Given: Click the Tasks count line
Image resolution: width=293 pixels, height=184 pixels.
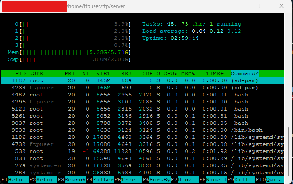Looking at the screenshot, I should [x=192, y=24].
